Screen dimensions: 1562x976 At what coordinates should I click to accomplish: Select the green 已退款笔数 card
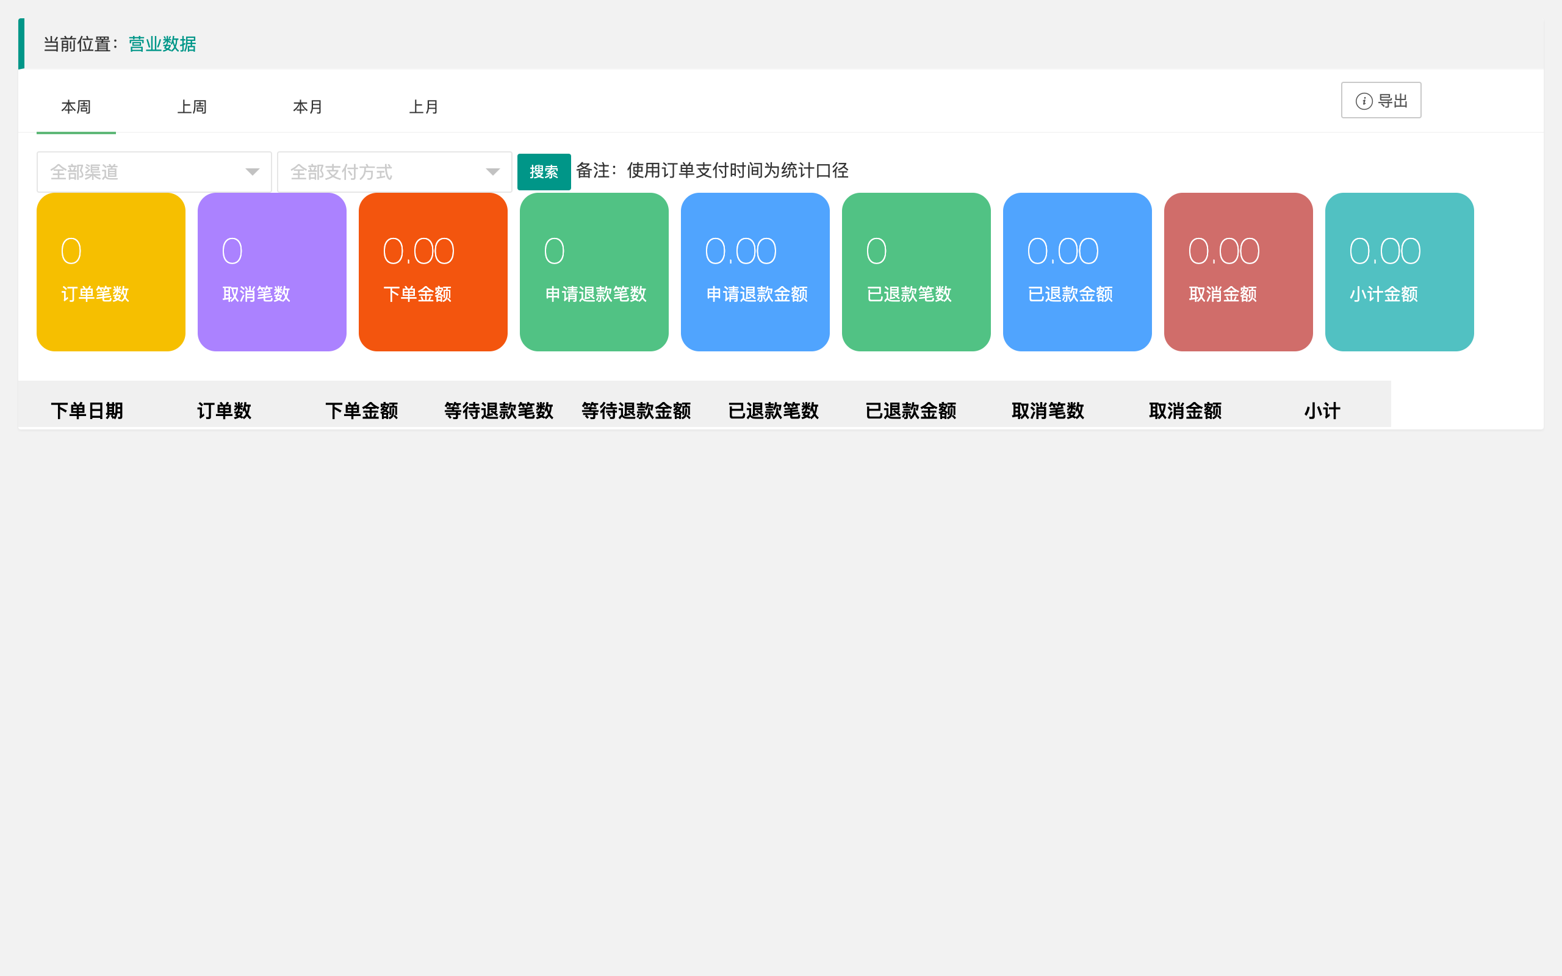[x=916, y=272]
